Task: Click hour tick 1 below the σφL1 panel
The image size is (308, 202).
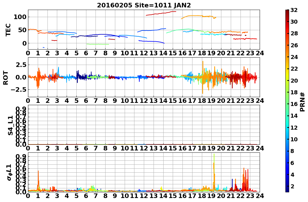Action: pos(38,196)
